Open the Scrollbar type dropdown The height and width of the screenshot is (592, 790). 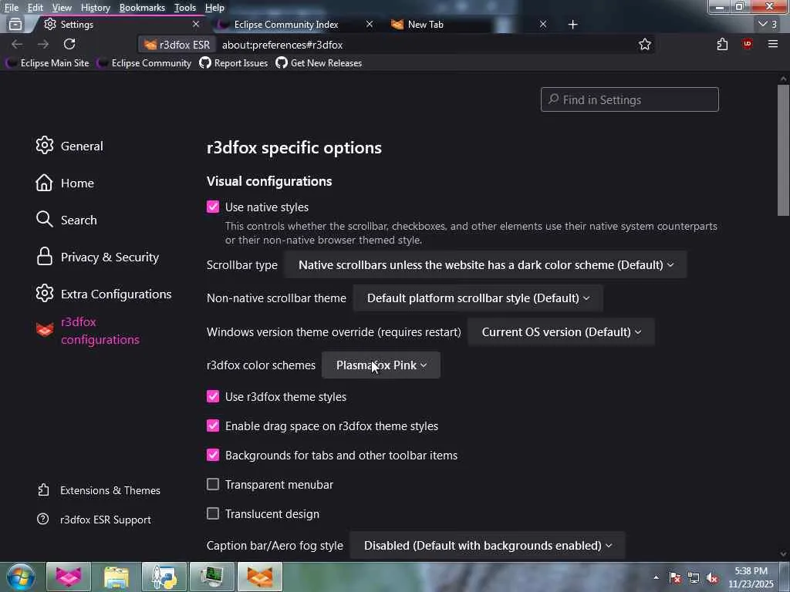tap(485, 265)
